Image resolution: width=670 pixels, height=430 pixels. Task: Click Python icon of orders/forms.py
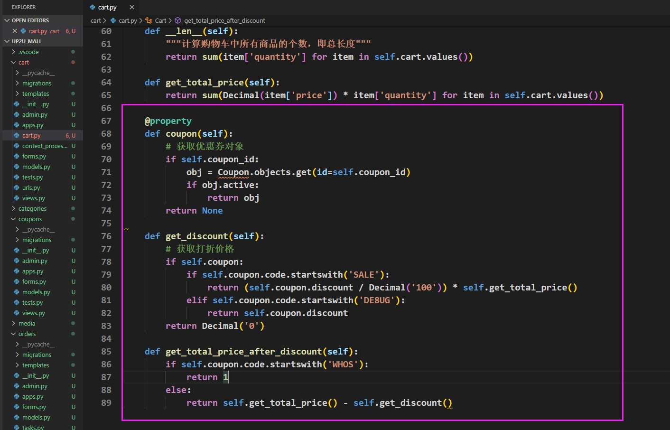(17, 407)
